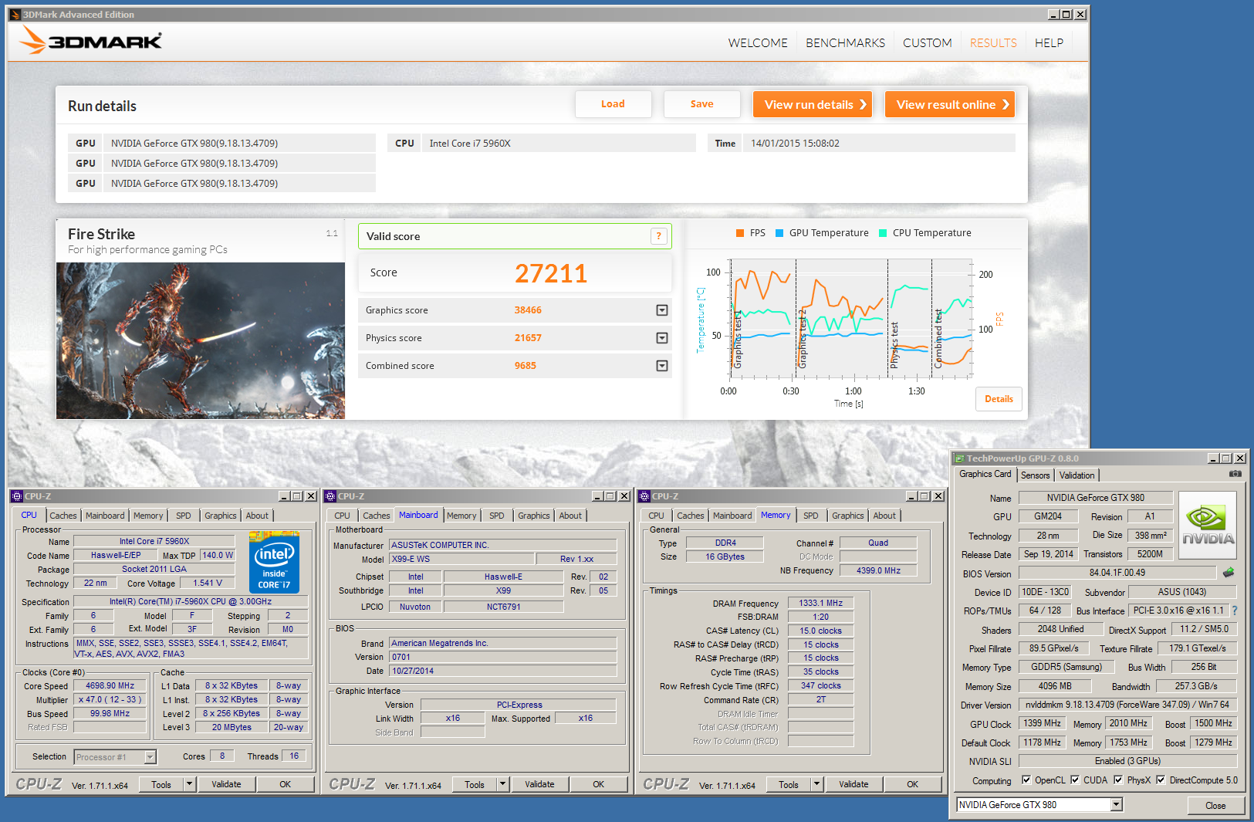Click the CPU-Z title bar icon of the CPU tab window
The height and width of the screenshot is (822, 1254).
(x=17, y=496)
